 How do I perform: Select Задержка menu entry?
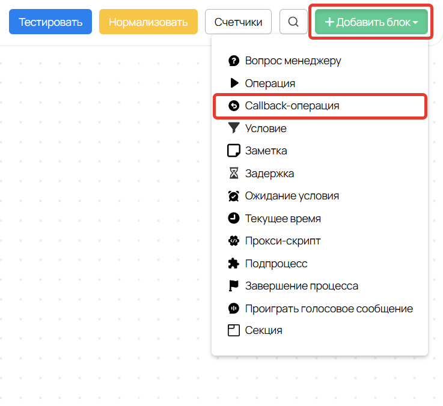point(320,174)
